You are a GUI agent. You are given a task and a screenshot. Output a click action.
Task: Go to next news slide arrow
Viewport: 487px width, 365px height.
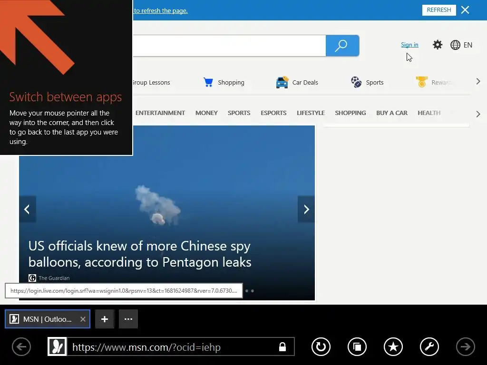(306, 209)
